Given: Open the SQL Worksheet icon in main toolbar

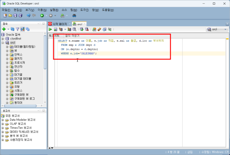Looking at the screenshot, I should pyautogui.click(x=63, y=15).
